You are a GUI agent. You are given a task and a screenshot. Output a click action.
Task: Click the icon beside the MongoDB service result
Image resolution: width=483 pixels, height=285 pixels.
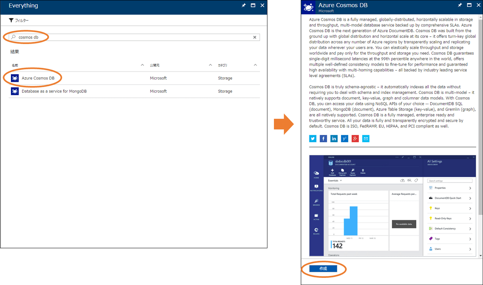click(15, 91)
